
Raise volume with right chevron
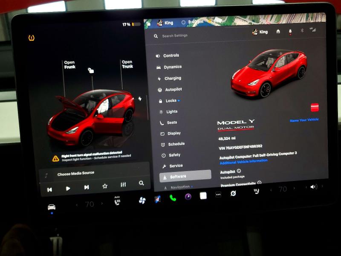point(322,186)
